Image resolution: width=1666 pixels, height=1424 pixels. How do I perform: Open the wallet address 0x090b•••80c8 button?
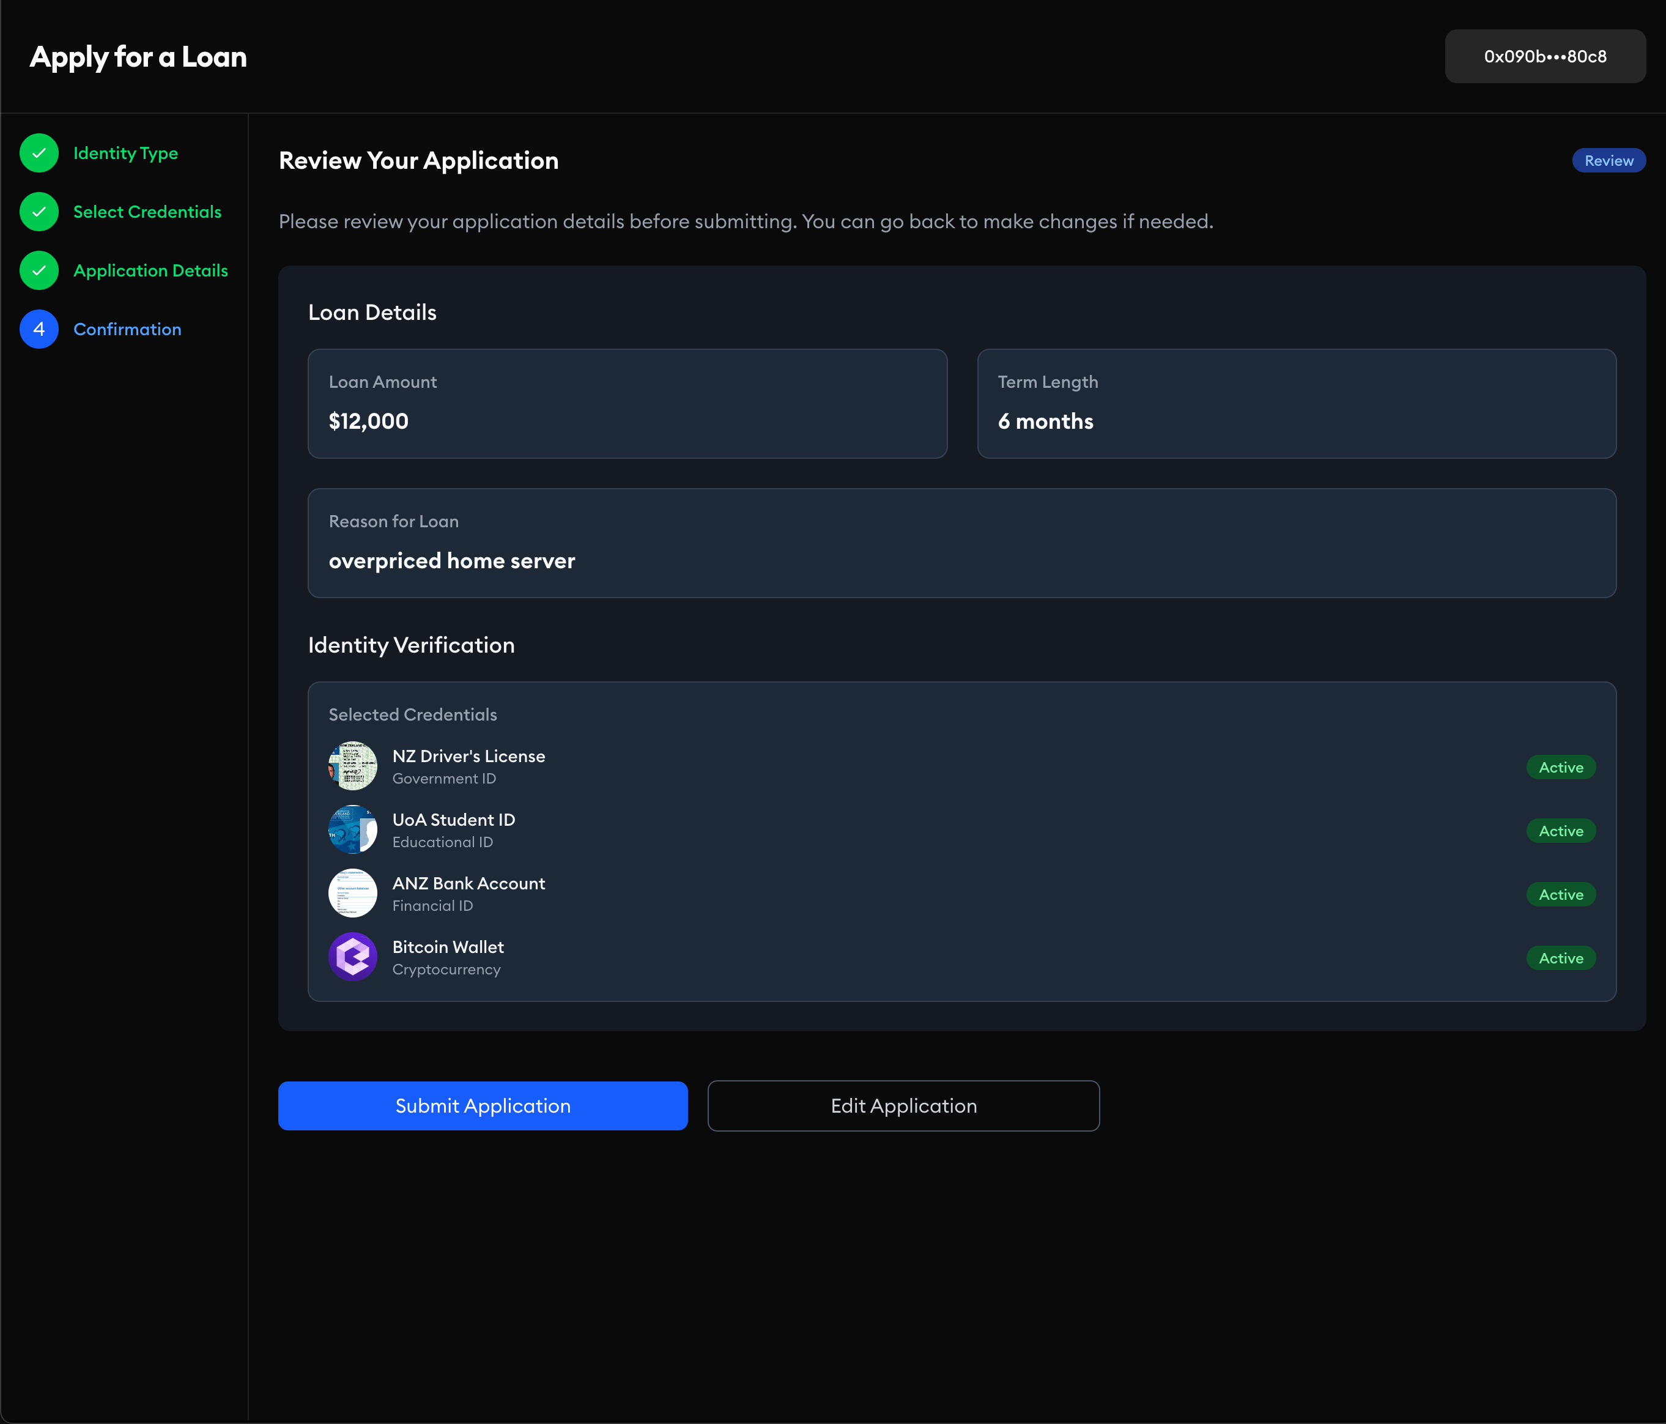(x=1544, y=56)
